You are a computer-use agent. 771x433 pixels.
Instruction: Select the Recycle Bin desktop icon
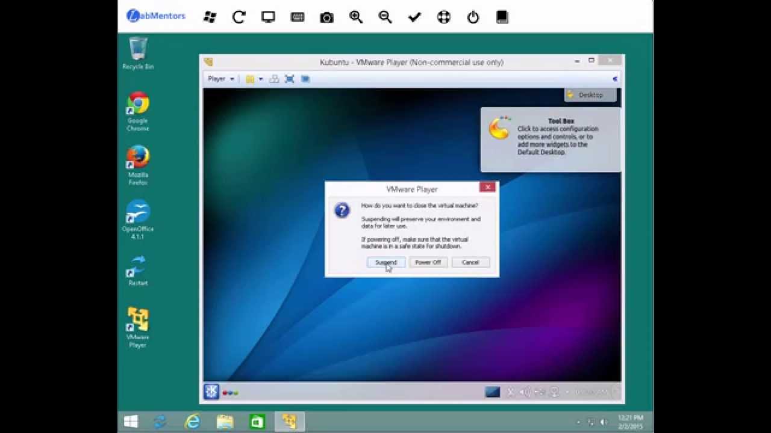(138, 54)
